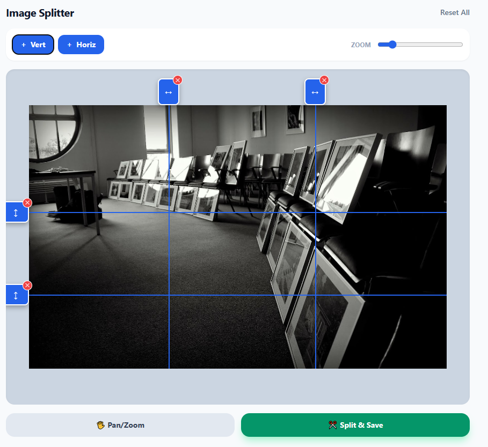The width and height of the screenshot is (488, 447).
Task: Select the upper horizontal split line handle
Action: click(16, 212)
